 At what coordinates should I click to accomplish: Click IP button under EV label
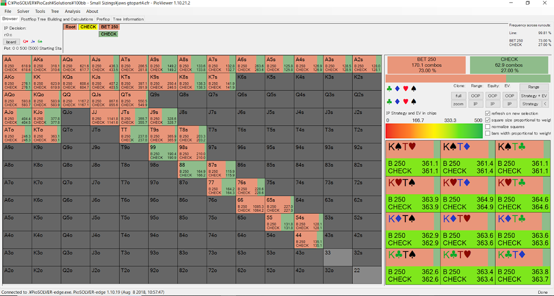[510, 104]
